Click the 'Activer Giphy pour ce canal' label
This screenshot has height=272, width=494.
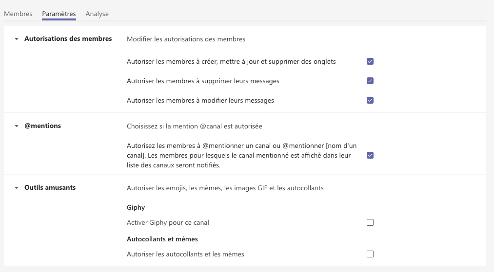click(x=168, y=222)
